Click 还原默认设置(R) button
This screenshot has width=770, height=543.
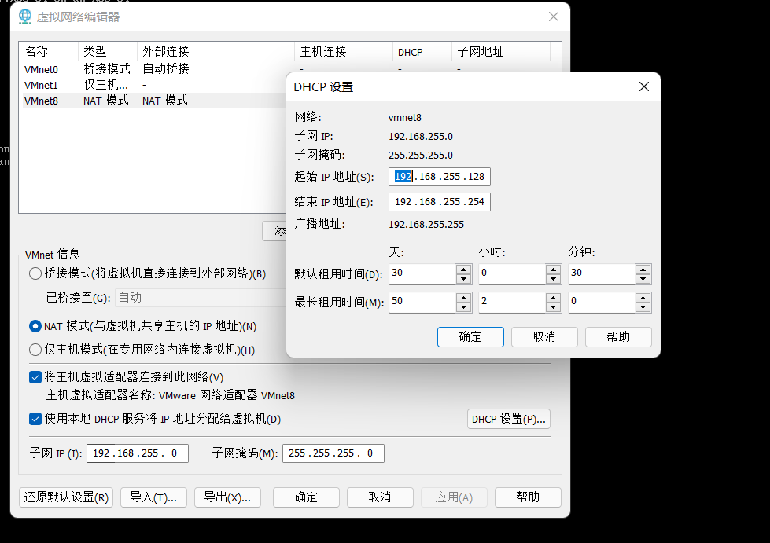click(x=66, y=497)
